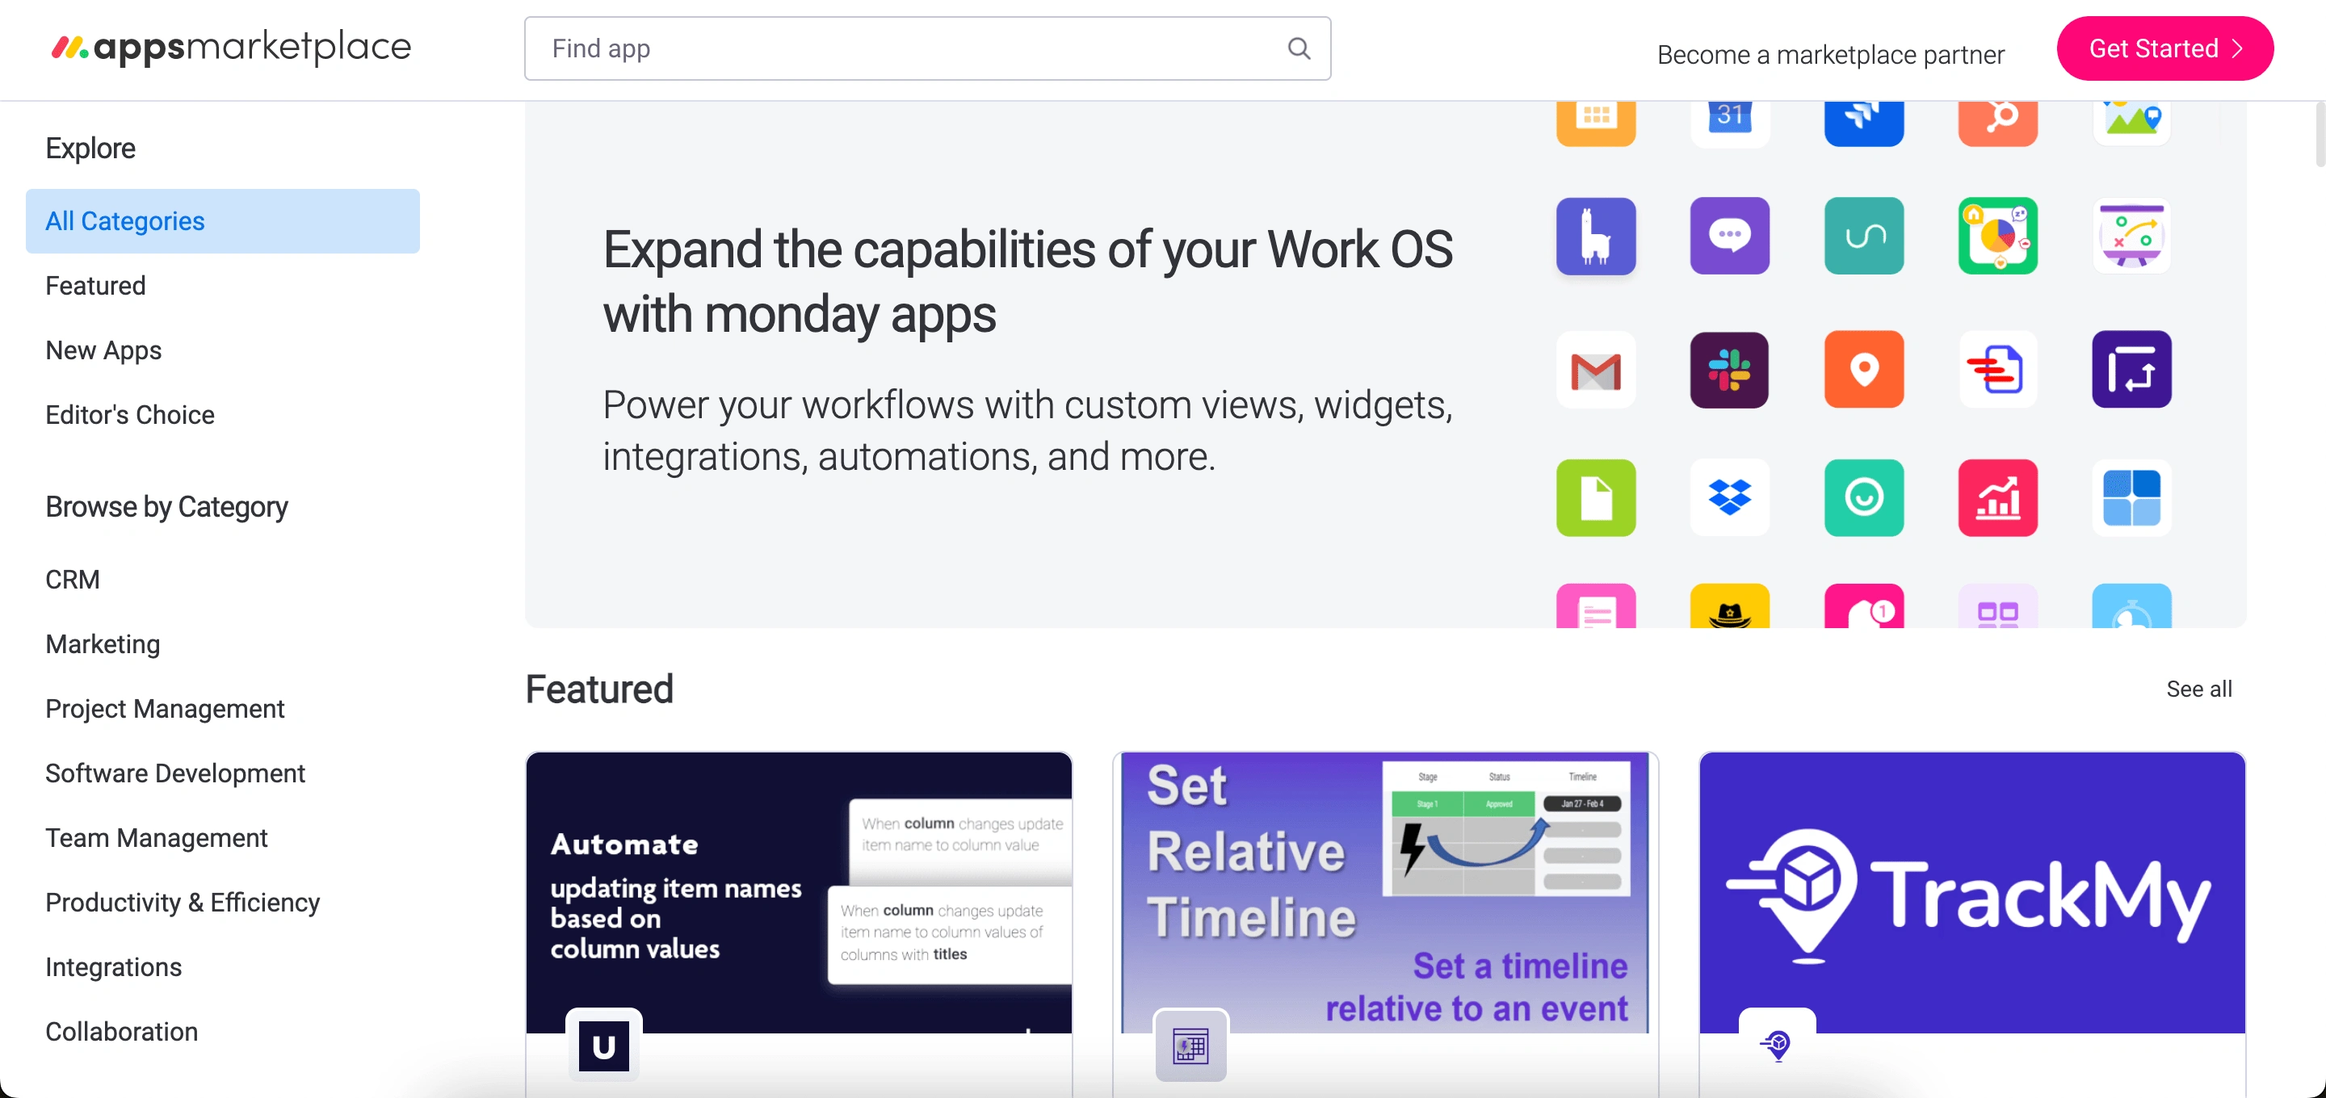Expand the CRM category in sidebar
The height and width of the screenshot is (1098, 2326).
click(71, 579)
